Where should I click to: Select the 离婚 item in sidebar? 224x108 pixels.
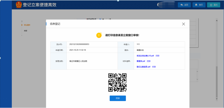[x=25, y=31]
